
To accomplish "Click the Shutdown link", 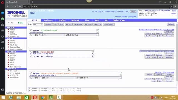I will click(x=132, y=16).
